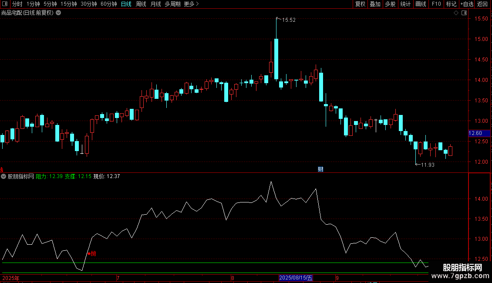
Task: Click the 14.50 price axis label
Action: click(481, 60)
